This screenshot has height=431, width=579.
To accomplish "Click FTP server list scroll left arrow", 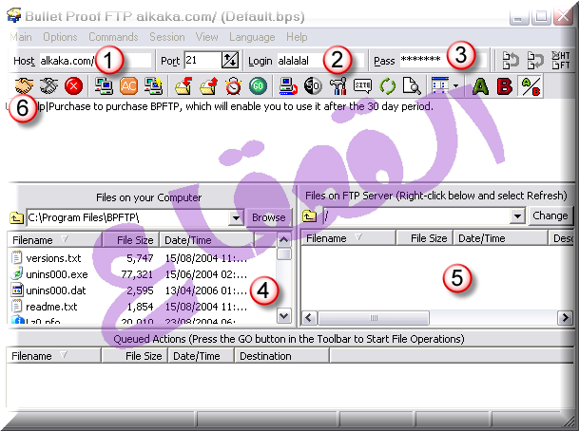I will (x=309, y=317).
